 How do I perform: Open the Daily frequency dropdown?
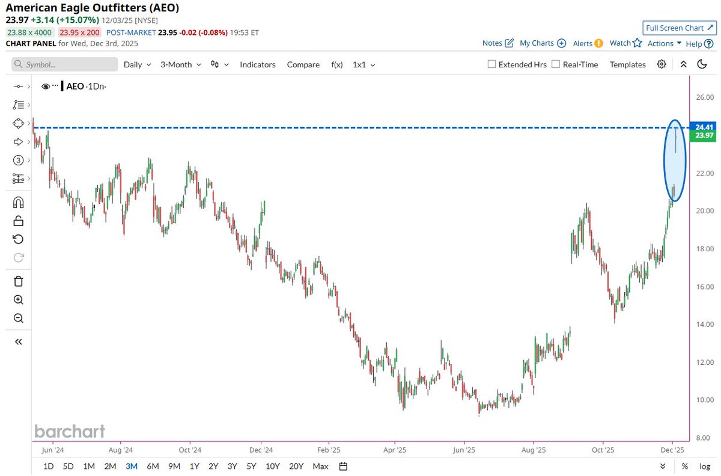point(138,64)
